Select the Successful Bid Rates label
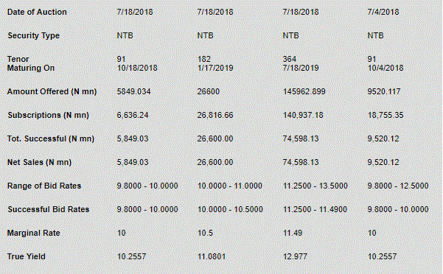 (x=49, y=209)
